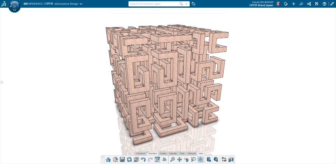
Task: Open the specification tree graph icon
Action: coord(157,159)
